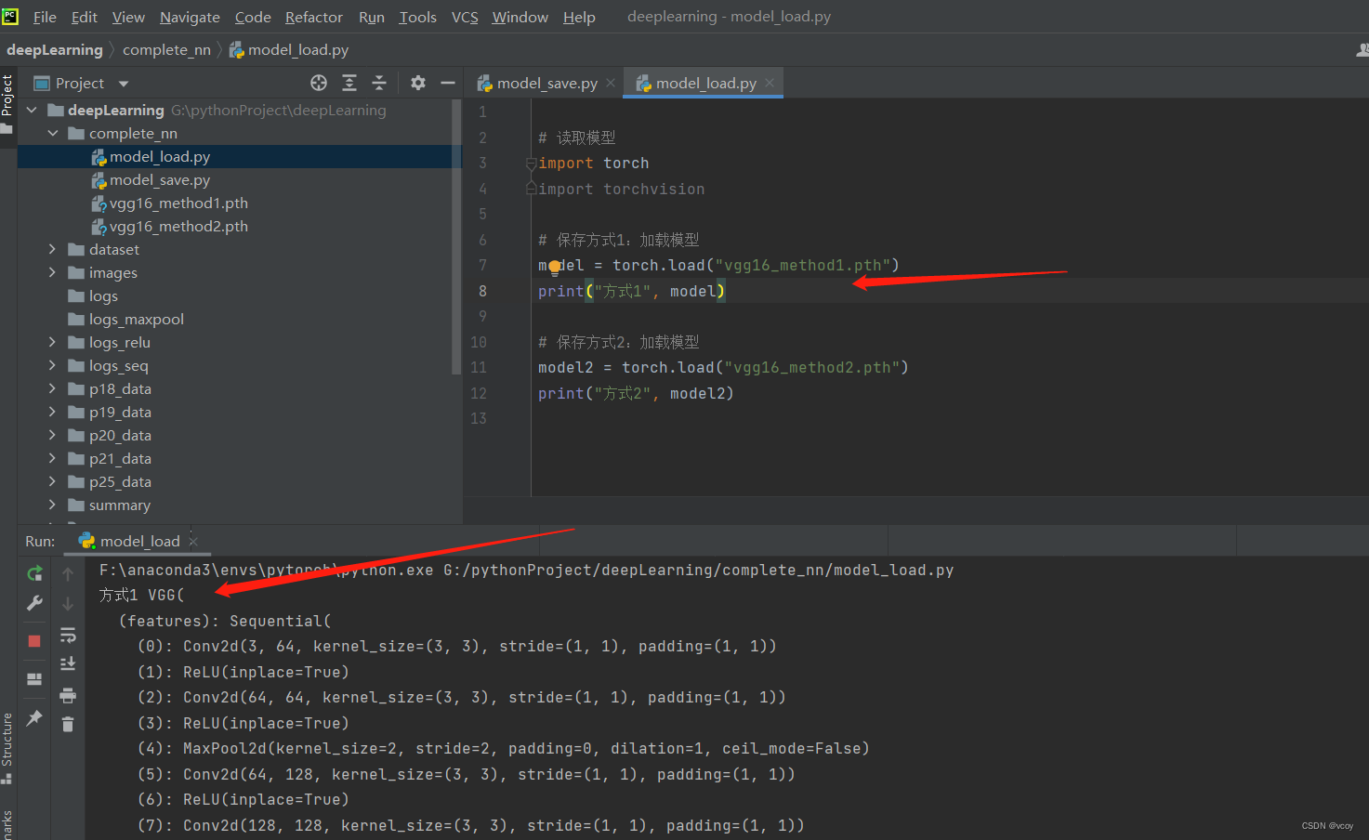Click the Collapse All icon in Project panel
The width and height of the screenshot is (1369, 840).
click(x=379, y=83)
